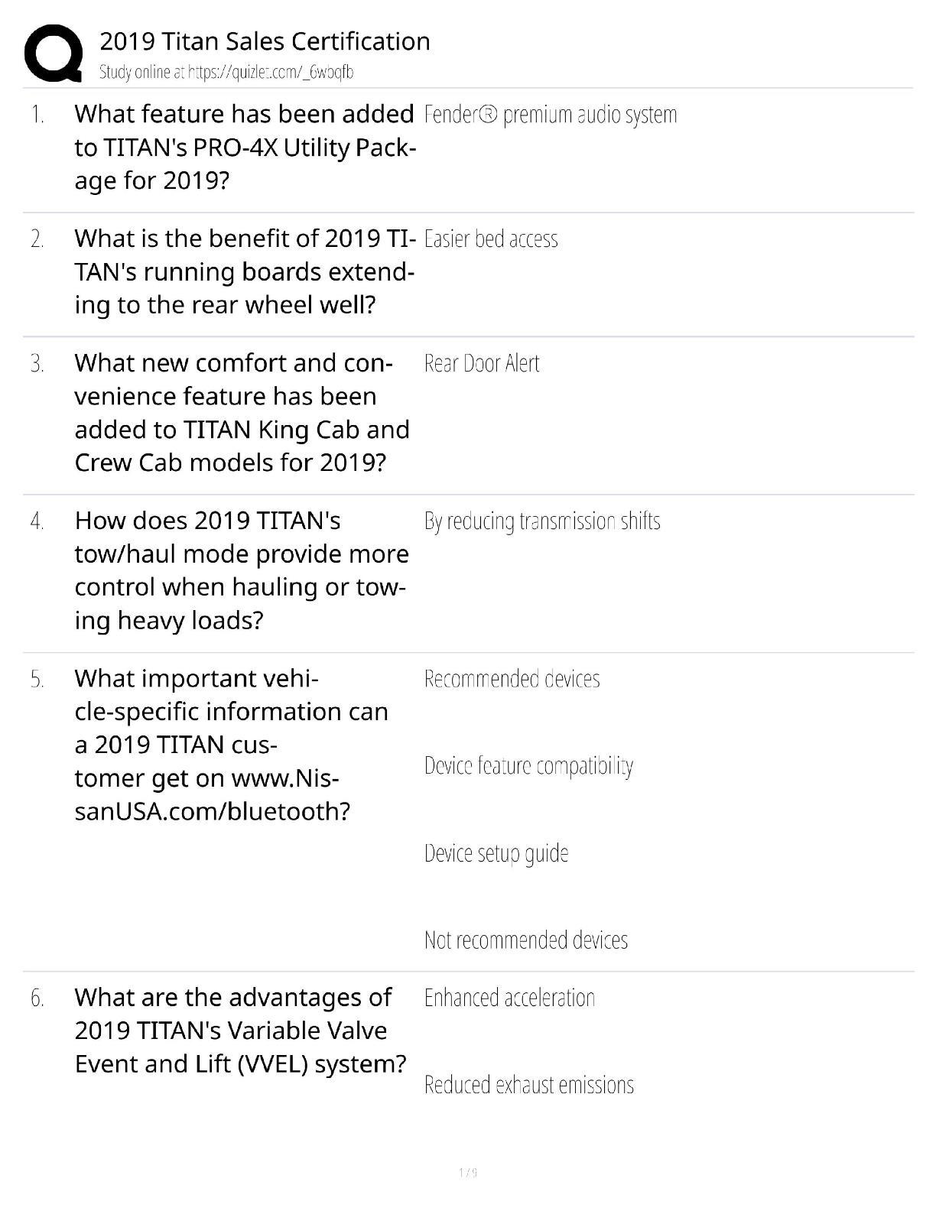Click the 1/9 page number indicator
The width and height of the screenshot is (936, 1211).
click(468, 1172)
